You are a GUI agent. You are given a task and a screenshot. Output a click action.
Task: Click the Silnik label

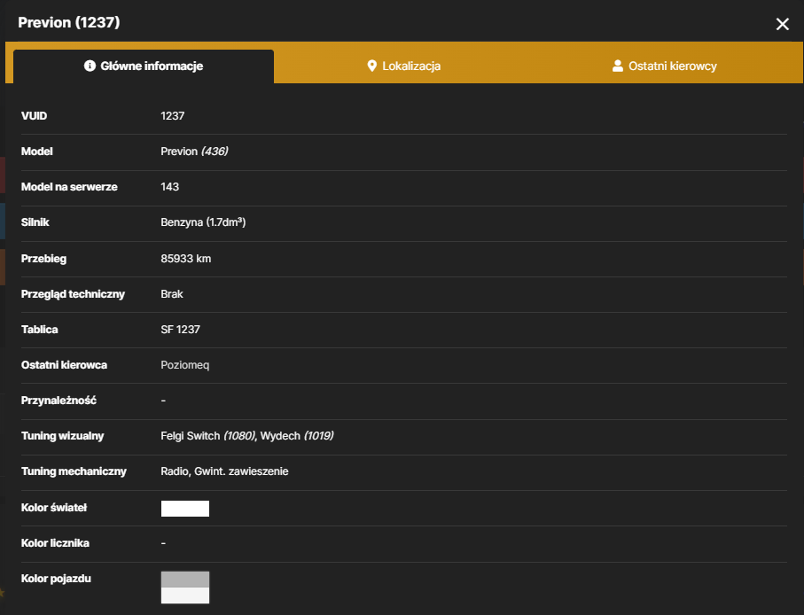tap(35, 222)
